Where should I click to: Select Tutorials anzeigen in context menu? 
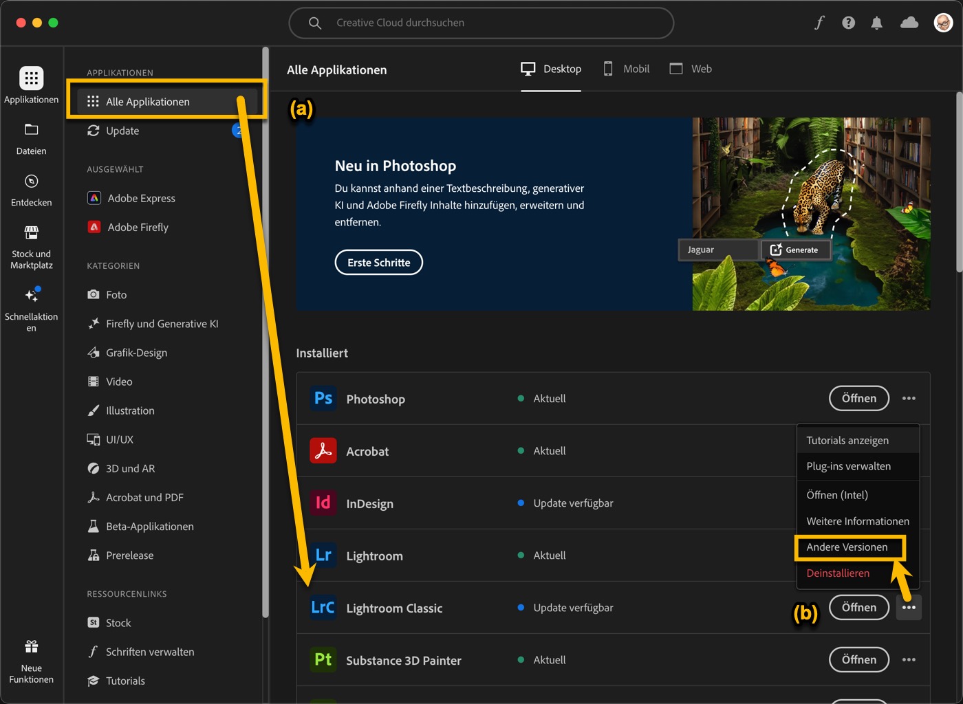tap(858, 440)
